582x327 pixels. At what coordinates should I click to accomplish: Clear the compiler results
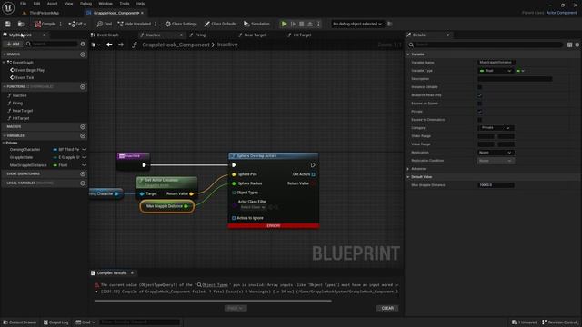coord(387,308)
